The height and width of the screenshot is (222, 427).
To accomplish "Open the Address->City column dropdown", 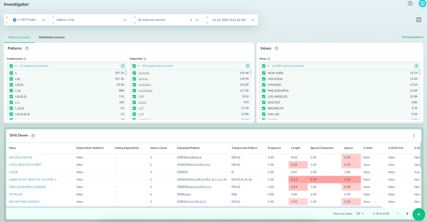I will click(124, 20).
